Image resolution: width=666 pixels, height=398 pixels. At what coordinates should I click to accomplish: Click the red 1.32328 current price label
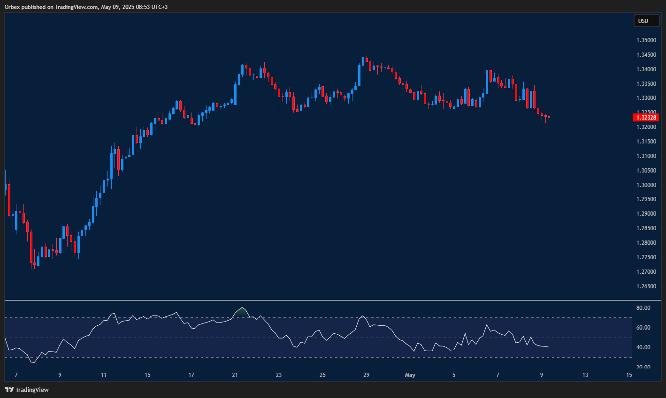646,117
